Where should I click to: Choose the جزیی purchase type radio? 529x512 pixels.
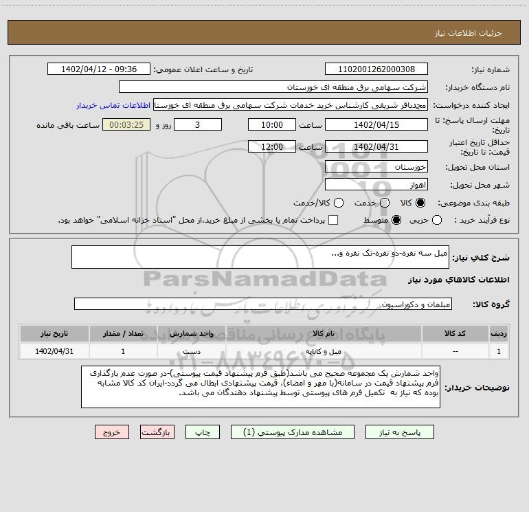tap(437, 220)
